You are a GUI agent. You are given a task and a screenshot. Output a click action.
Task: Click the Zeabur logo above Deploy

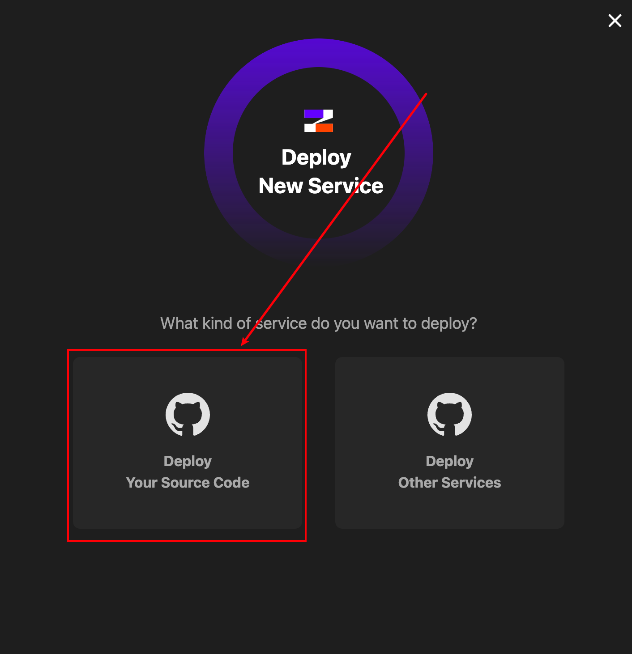(x=319, y=121)
